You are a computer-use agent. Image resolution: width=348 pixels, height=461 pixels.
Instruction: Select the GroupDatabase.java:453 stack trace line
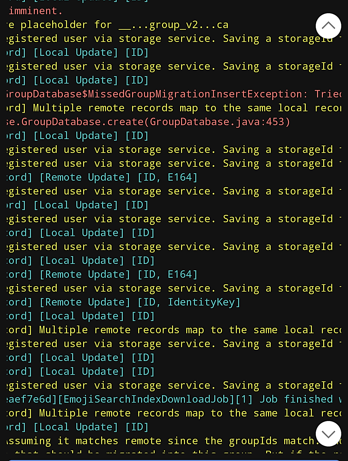(145, 122)
